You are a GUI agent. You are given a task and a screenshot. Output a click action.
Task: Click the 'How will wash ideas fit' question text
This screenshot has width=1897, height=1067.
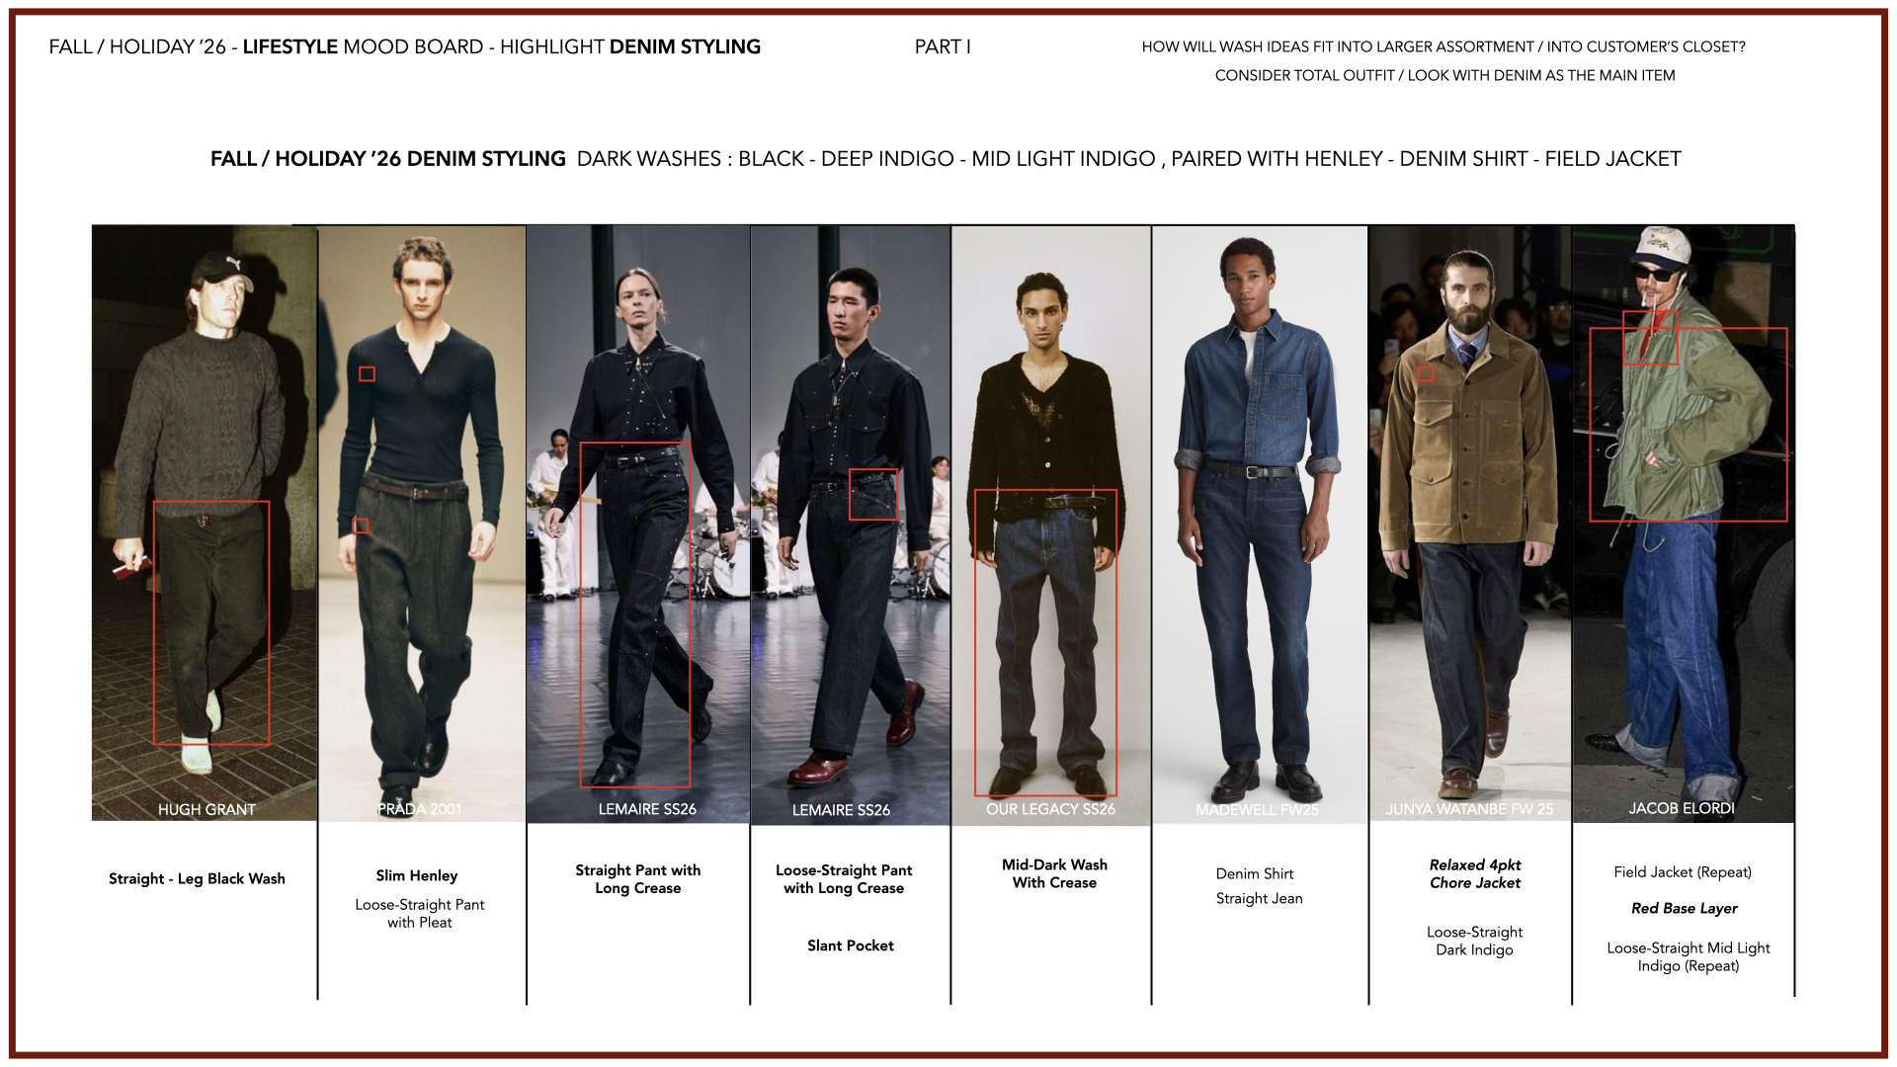coord(1443,47)
